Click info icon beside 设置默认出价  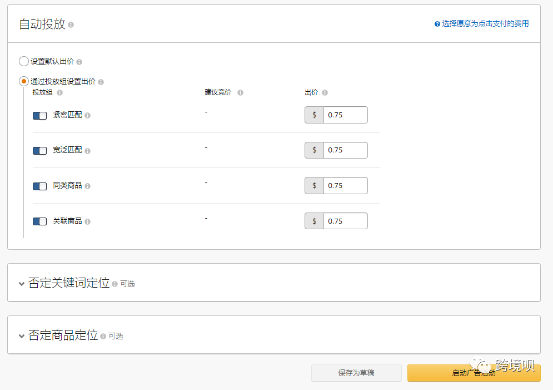(79, 62)
